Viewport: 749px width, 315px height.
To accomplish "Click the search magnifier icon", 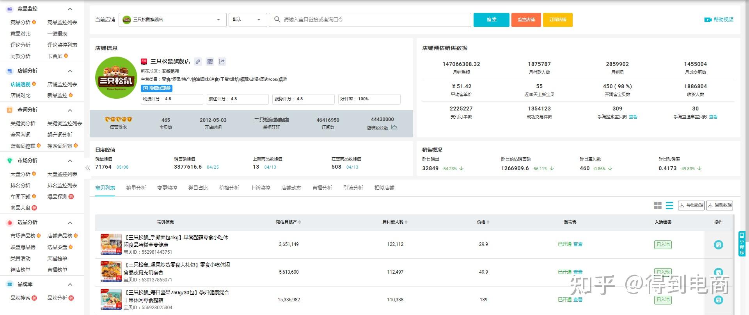I will 277,20.
